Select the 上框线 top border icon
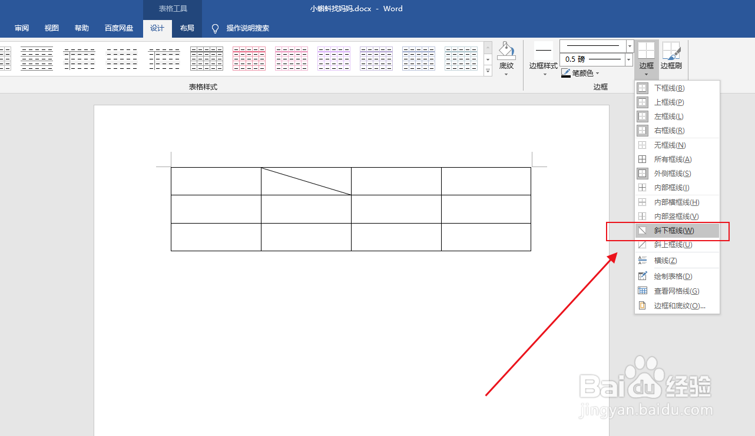755x436 pixels. [x=643, y=102]
